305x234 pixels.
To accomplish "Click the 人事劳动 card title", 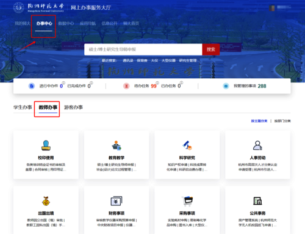I will point(257,158).
